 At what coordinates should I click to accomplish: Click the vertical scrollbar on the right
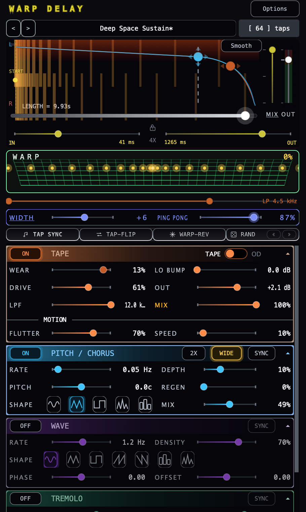pos(297,359)
